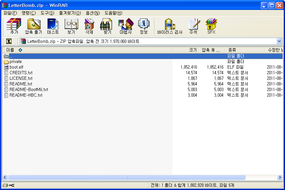Expand the archive path dropdown

[x=279, y=41]
